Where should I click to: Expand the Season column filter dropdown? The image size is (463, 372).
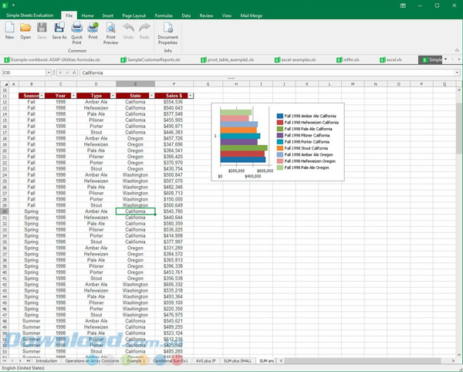(42, 96)
